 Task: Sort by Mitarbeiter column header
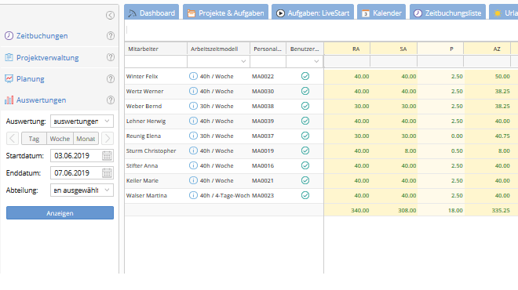pyautogui.click(x=155, y=49)
